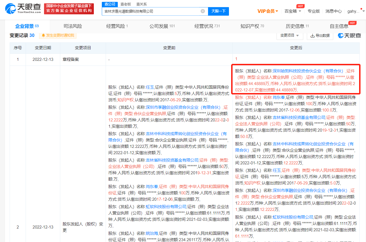The height and width of the screenshot is (242, 366).
Task: Click the 发生变更时通知我 button
Action: coord(58,36)
